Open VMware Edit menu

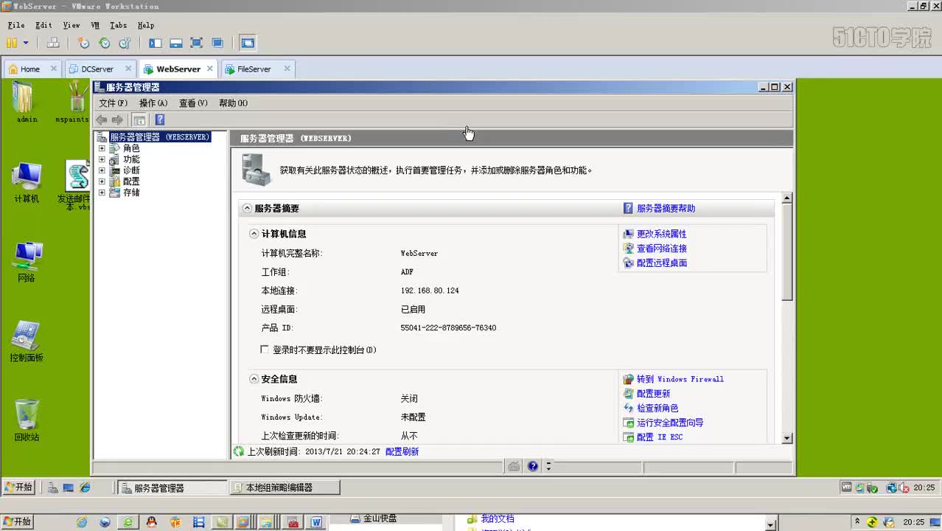[x=43, y=25]
